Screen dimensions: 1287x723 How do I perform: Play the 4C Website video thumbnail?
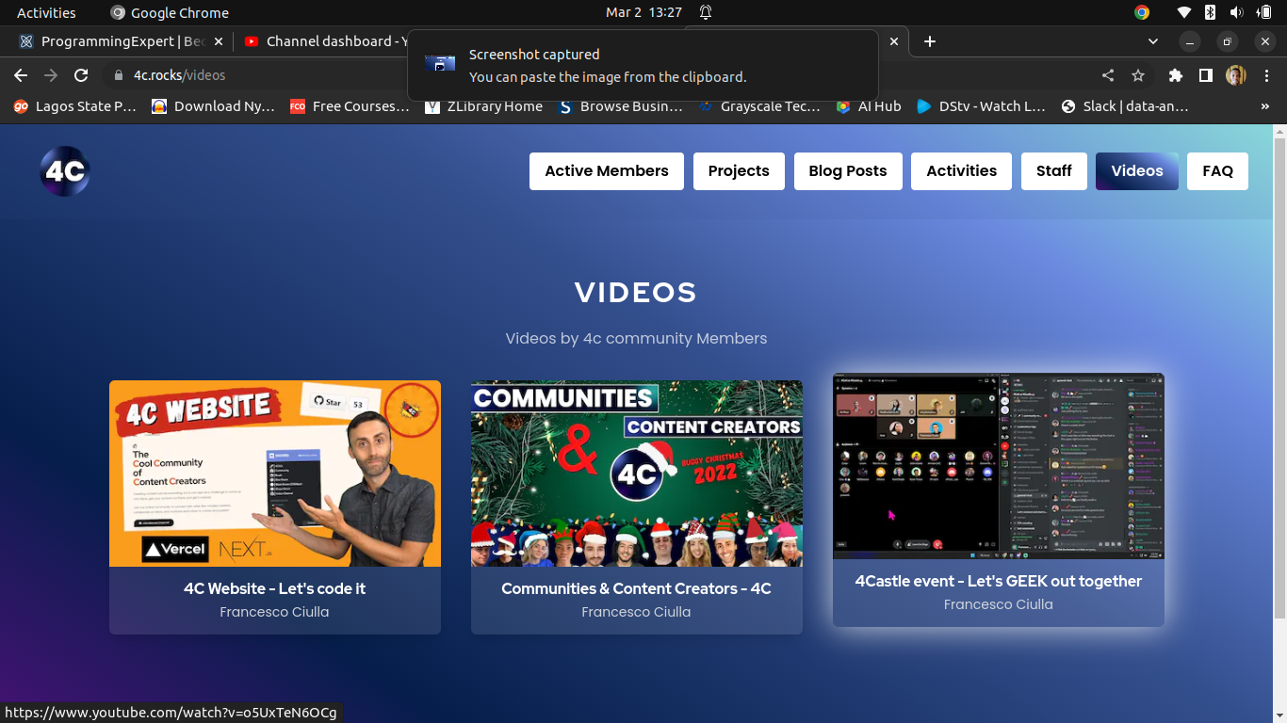pyautogui.click(x=274, y=473)
